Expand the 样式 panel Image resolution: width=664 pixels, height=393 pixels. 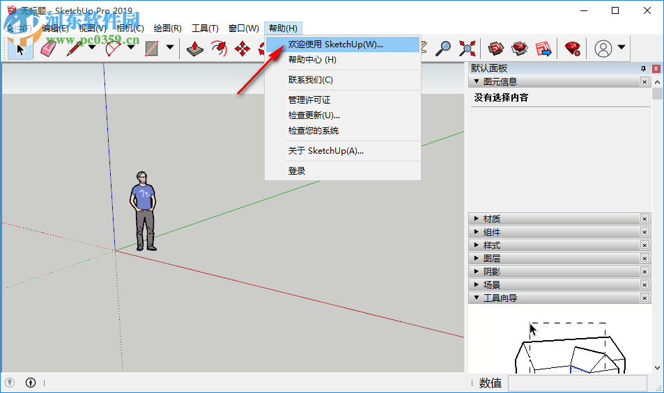tap(477, 245)
